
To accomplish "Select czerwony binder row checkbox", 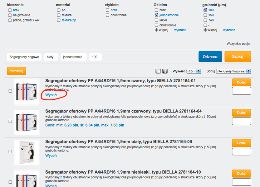I will [x=10, y=122].
